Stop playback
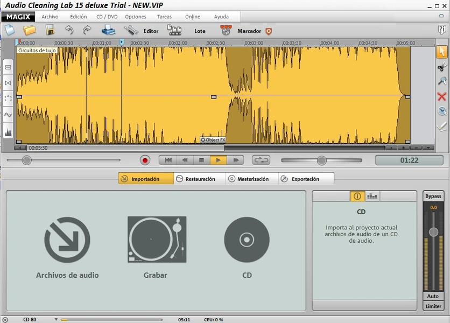Image resolution: width=450 pixels, height=323 pixels. coord(201,160)
